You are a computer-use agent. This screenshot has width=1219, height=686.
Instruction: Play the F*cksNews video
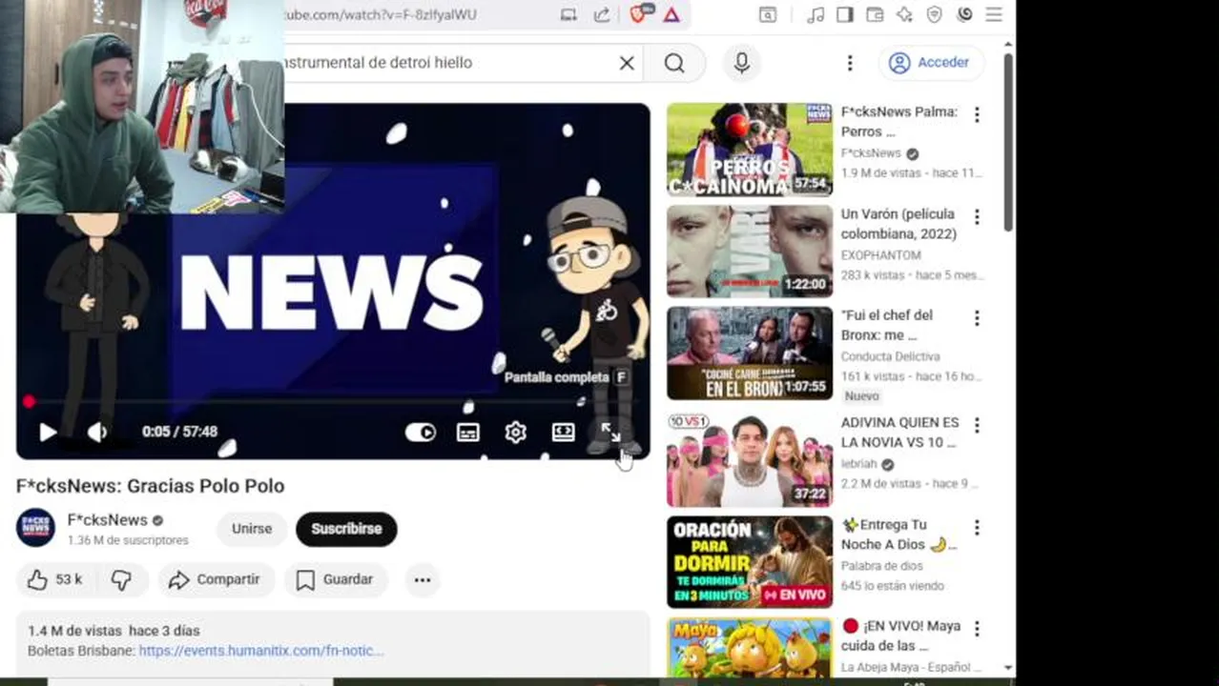click(48, 432)
